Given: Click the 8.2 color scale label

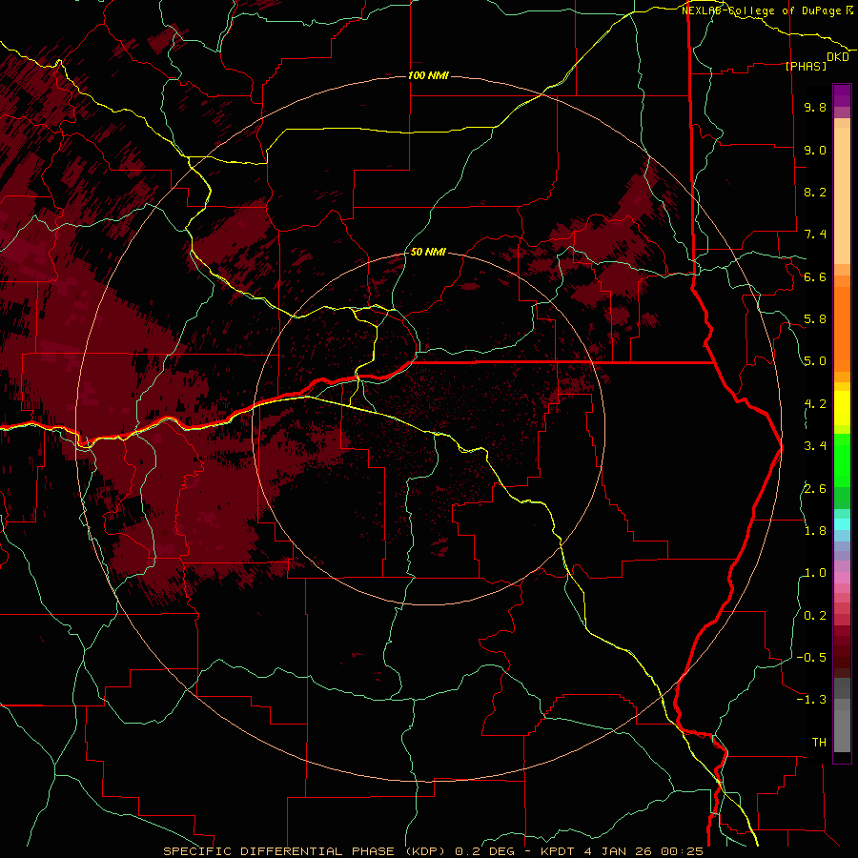Looking at the screenshot, I should (815, 192).
